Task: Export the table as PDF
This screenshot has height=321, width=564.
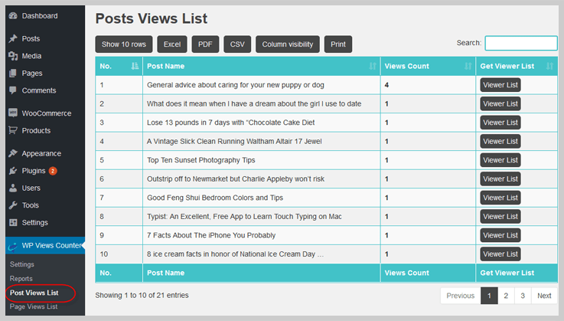Action: coord(205,44)
